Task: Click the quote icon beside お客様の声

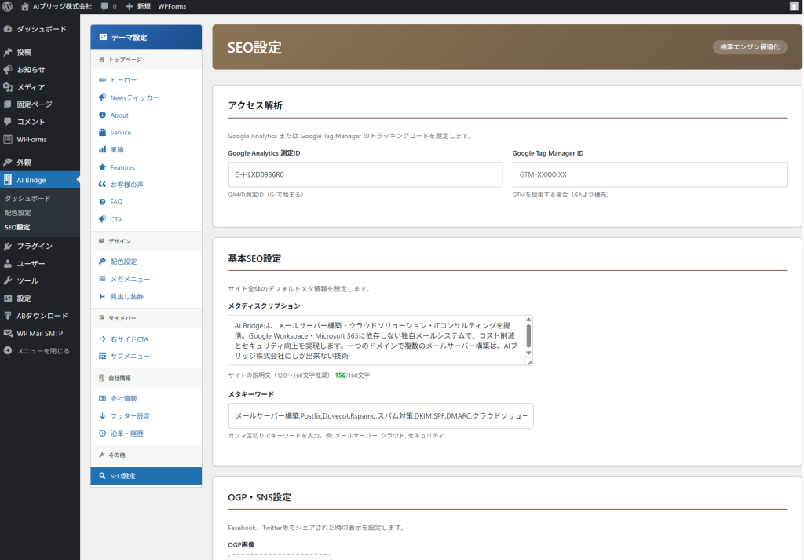Action: [x=103, y=185]
